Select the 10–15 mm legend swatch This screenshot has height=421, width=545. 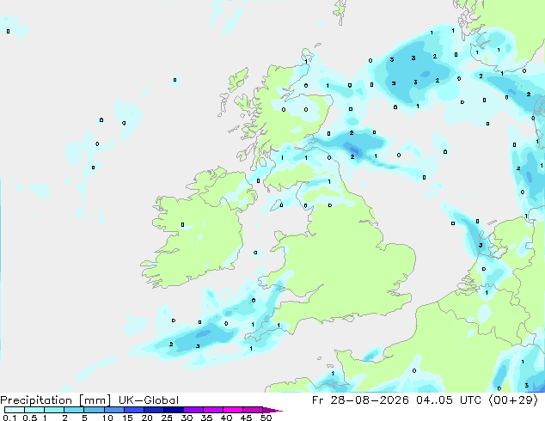(x=113, y=410)
